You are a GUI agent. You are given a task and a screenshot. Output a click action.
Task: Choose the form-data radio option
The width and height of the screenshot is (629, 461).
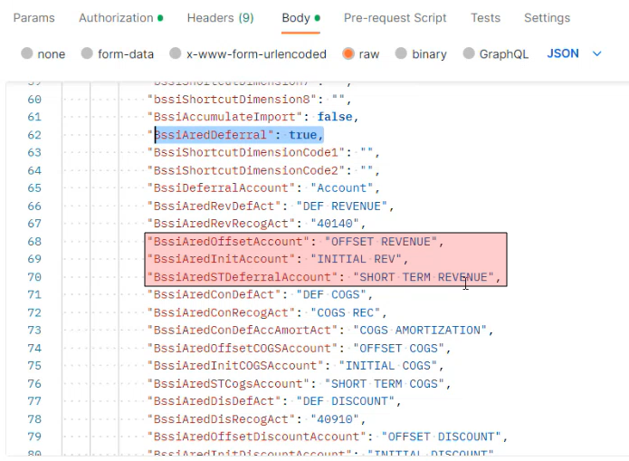pos(87,53)
